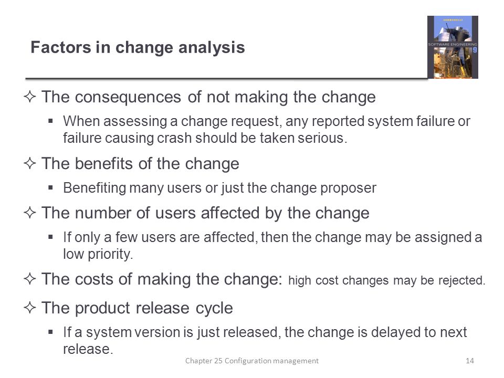Image resolution: width=504 pixels, height=378 pixels.
Task: Click square bullet before 'If a system version'
Action: pyautogui.click(x=50, y=332)
